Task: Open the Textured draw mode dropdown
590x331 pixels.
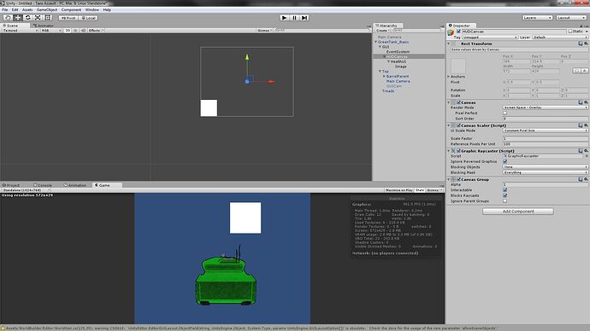Action: [x=20, y=31]
